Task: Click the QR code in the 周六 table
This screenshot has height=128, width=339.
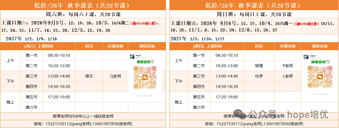Action: (x=145, y=78)
